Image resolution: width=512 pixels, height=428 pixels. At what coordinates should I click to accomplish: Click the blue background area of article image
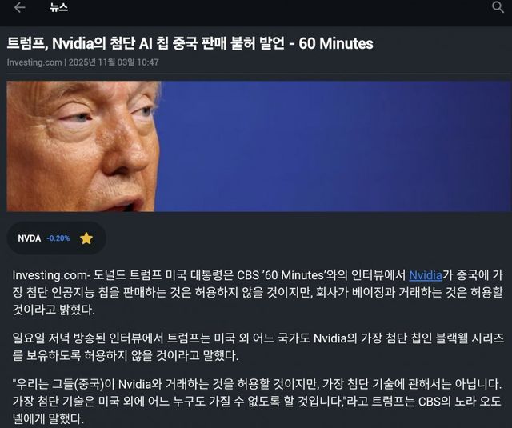pos(333,146)
